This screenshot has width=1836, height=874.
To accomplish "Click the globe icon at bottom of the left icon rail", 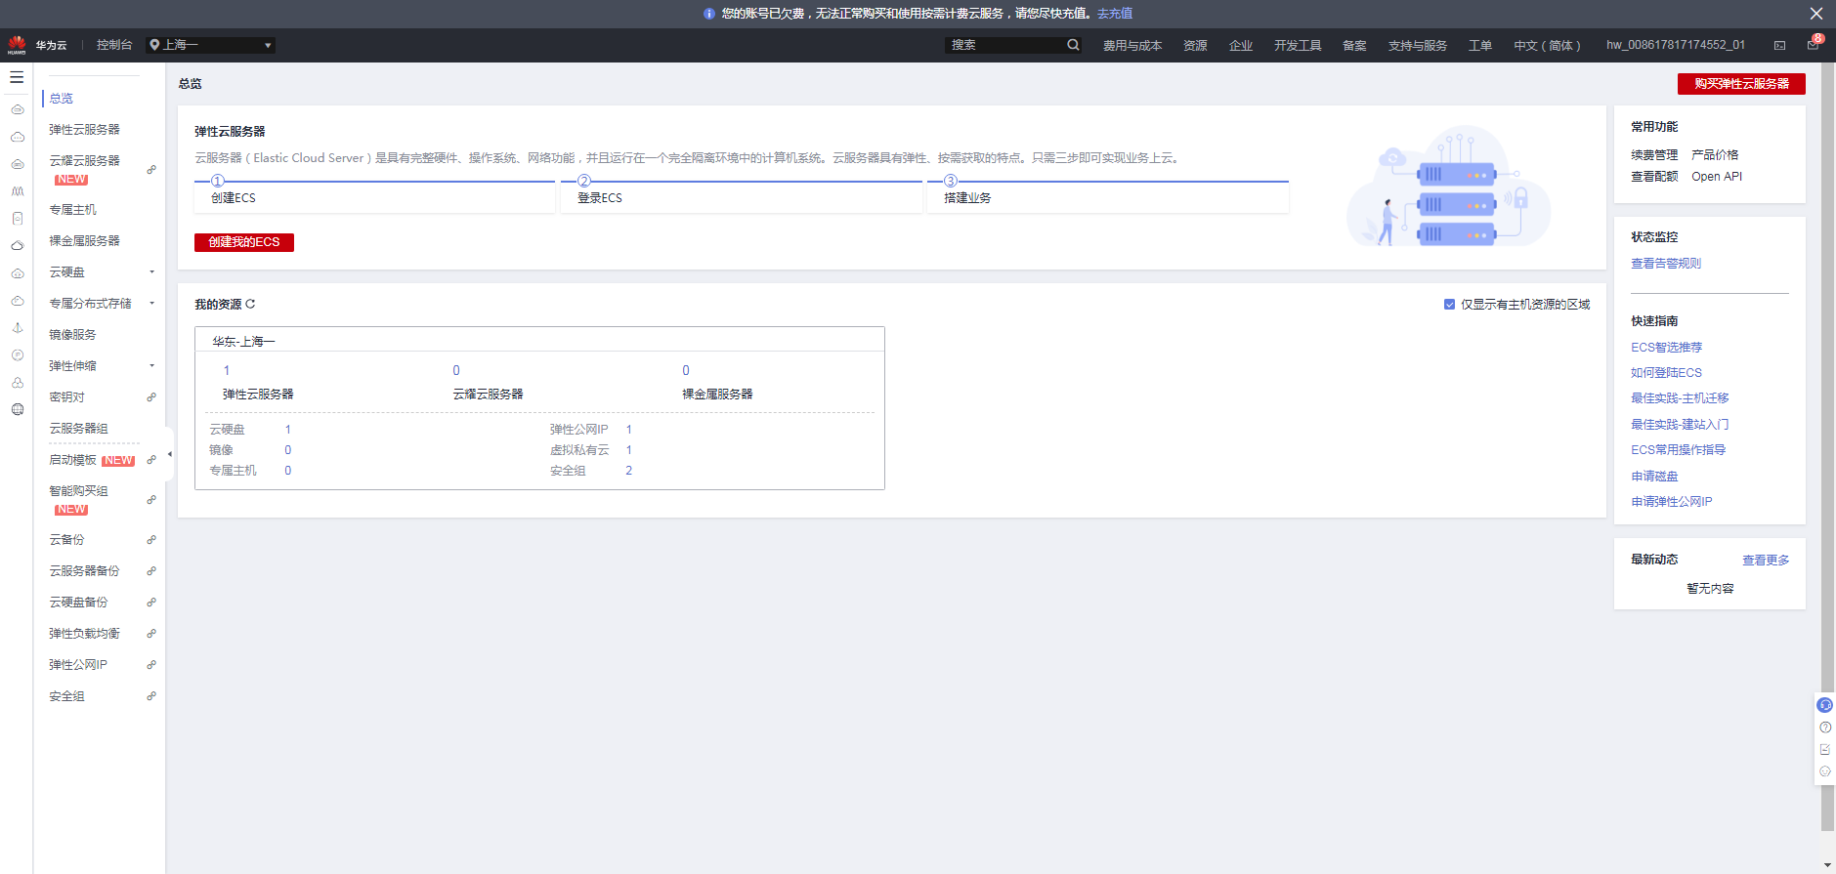I will pos(18,410).
